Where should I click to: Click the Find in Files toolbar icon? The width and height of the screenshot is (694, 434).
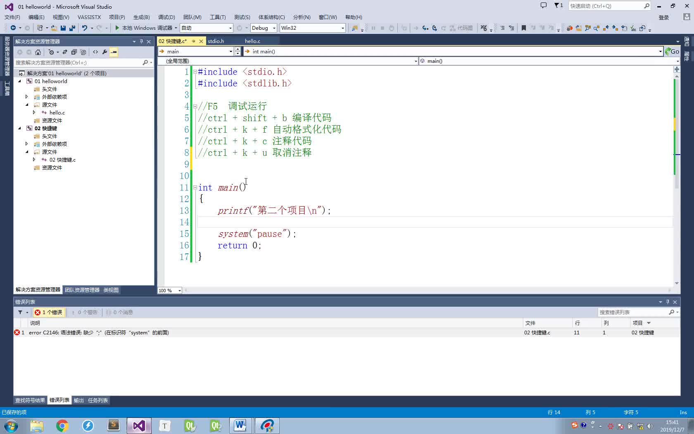354,28
